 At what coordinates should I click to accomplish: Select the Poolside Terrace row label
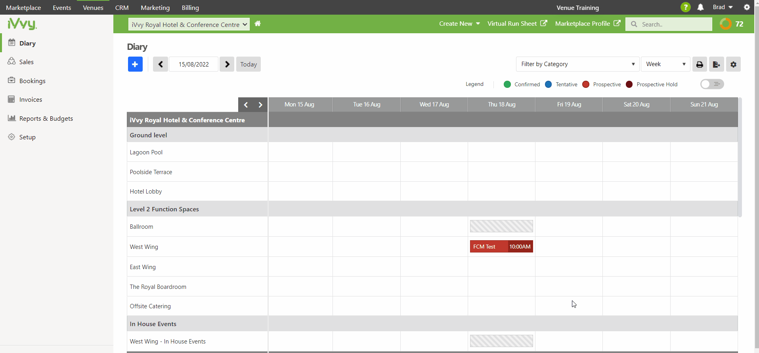151,172
